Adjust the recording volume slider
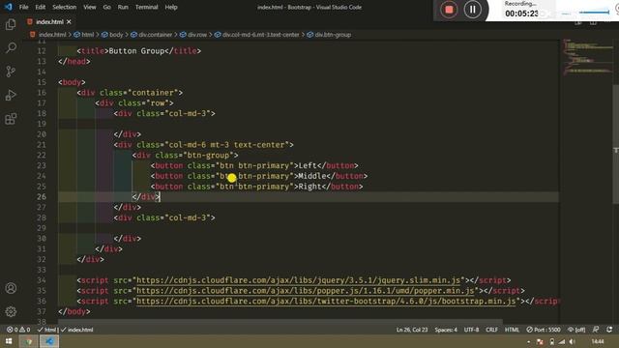Screen dimensions: 619x348 pos(594,13)
